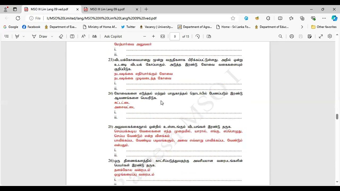Click the Save as icon
Viewport: 340px width, 191px height.
click(310, 36)
